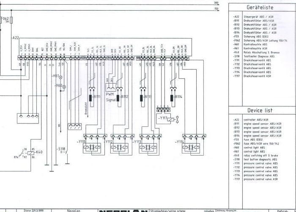Click the Y111 pressure control valve block
Image resolution: width=296 pixels, height=212 pixels.
click(x=92, y=148)
